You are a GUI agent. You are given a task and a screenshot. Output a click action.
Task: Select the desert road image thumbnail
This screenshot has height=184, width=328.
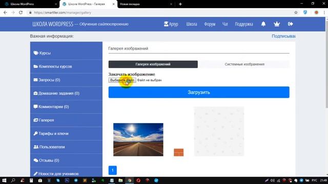click(138, 140)
